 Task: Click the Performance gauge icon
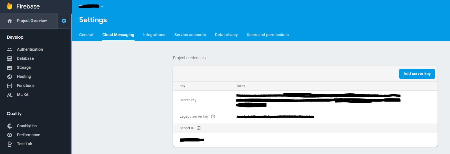click(x=10, y=135)
